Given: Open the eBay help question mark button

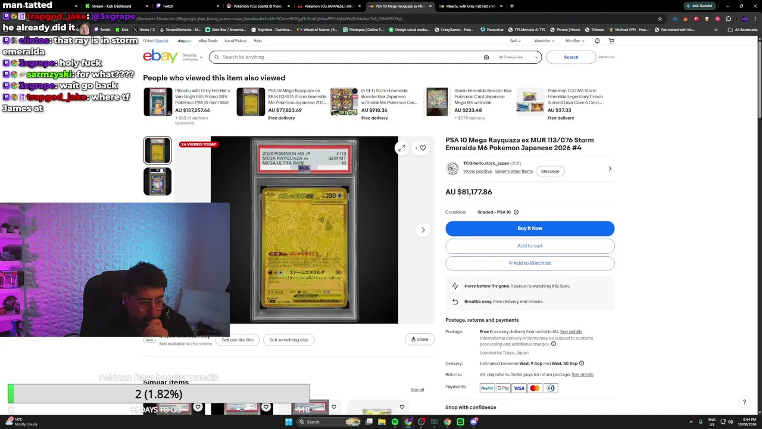Looking at the screenshot, I should (744, 402).
